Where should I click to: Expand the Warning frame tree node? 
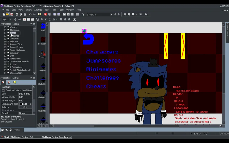[5, 27]
